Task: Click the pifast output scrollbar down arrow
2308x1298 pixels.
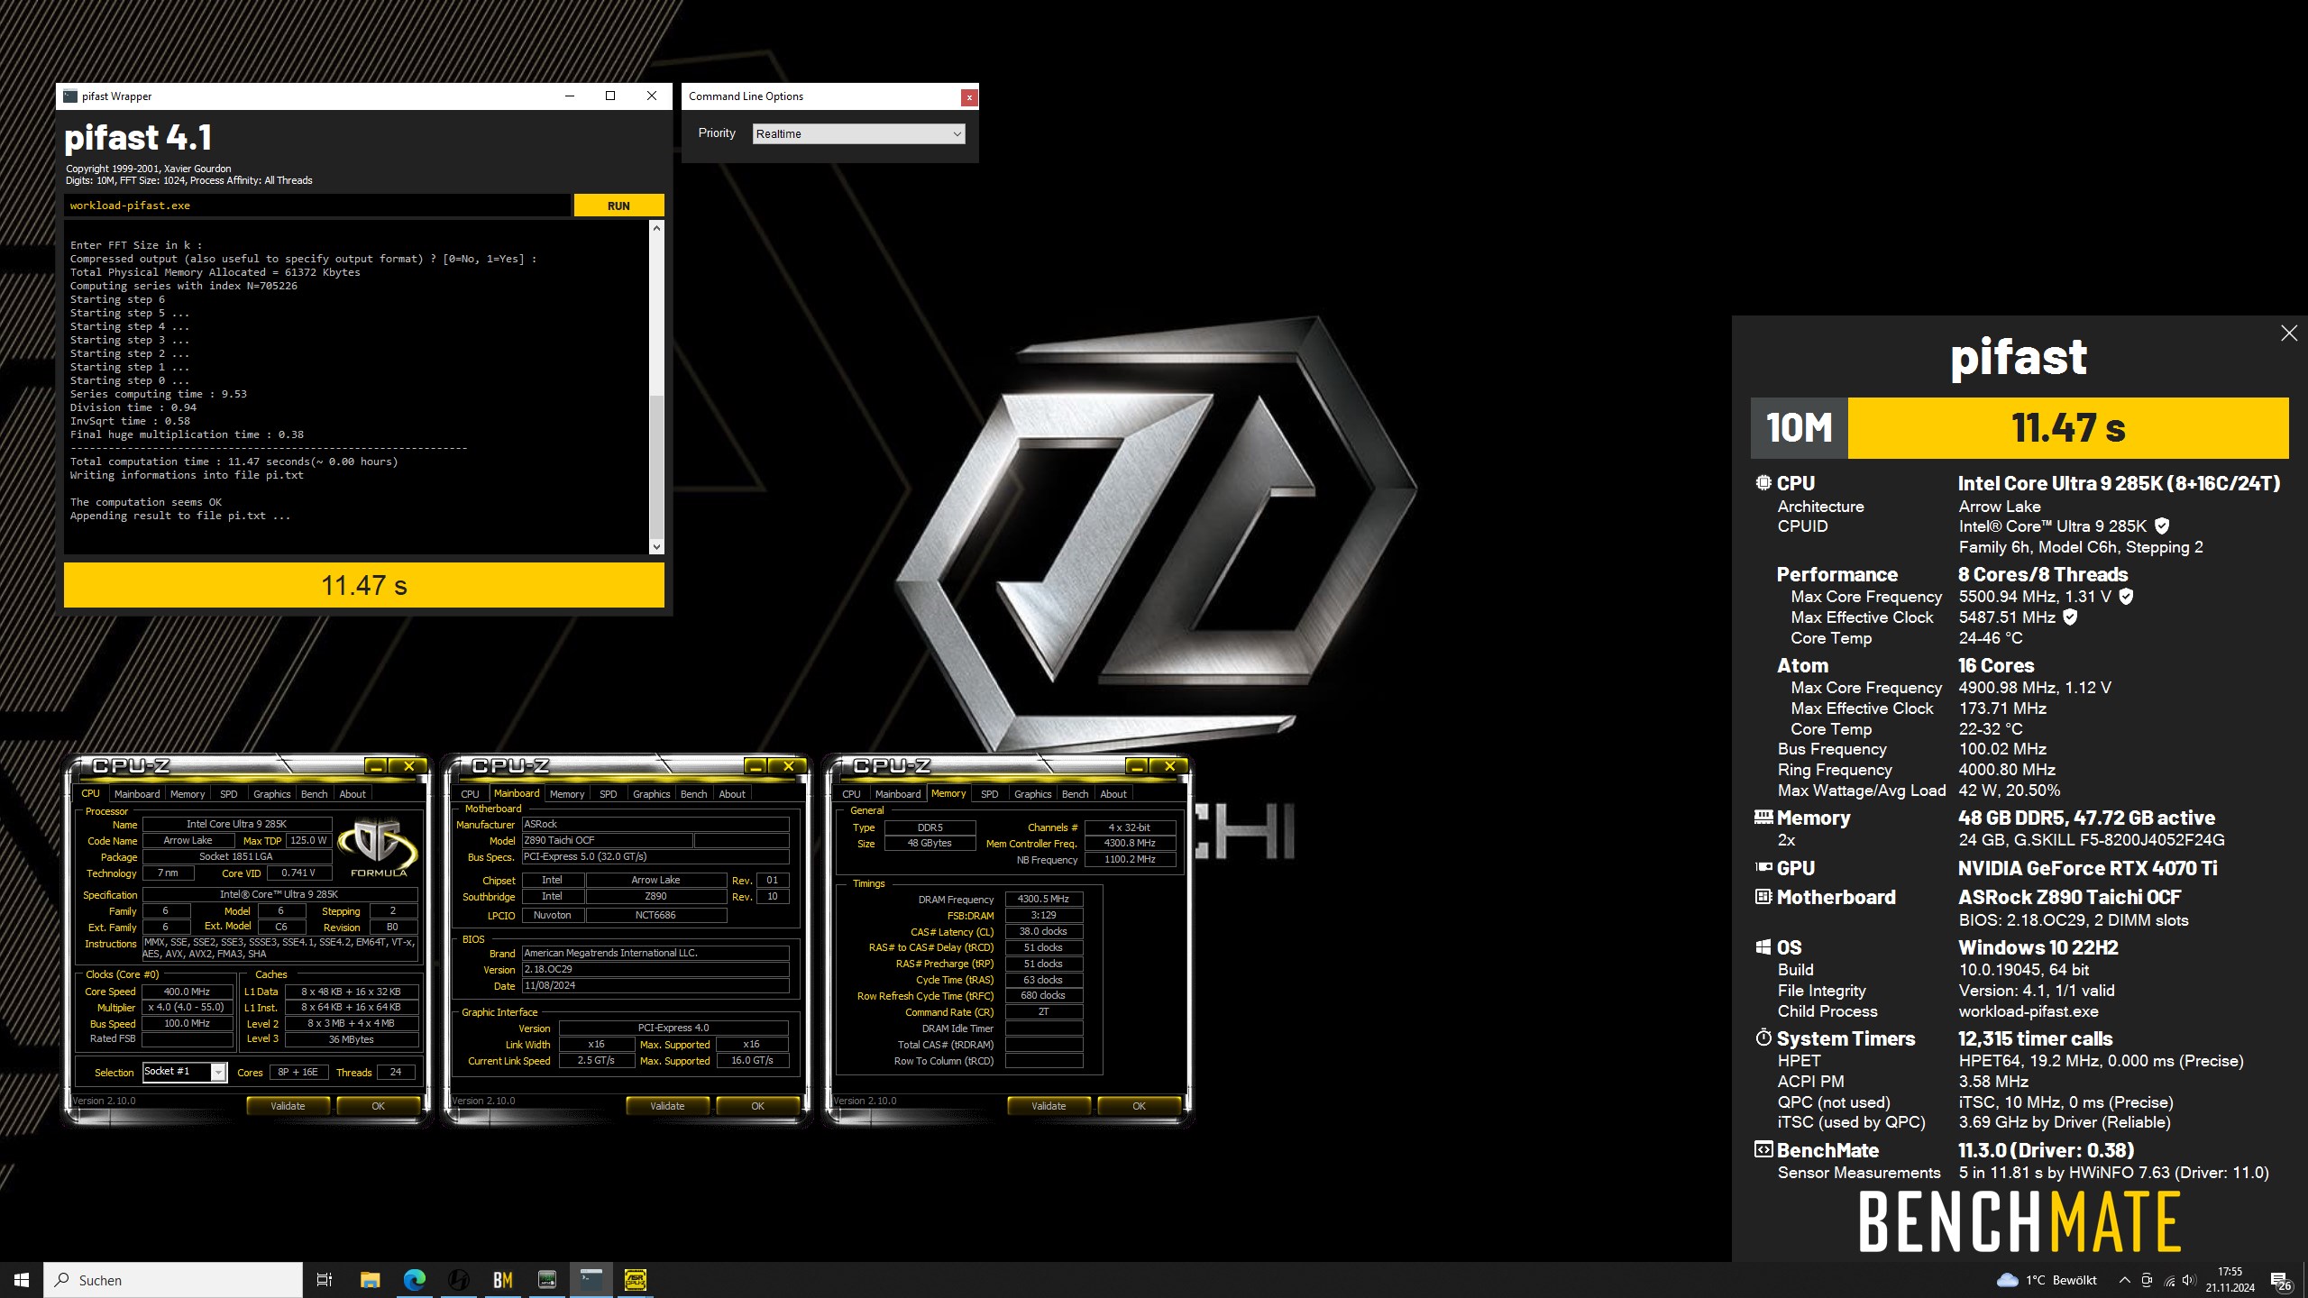Action: click(x=656, y=546)
